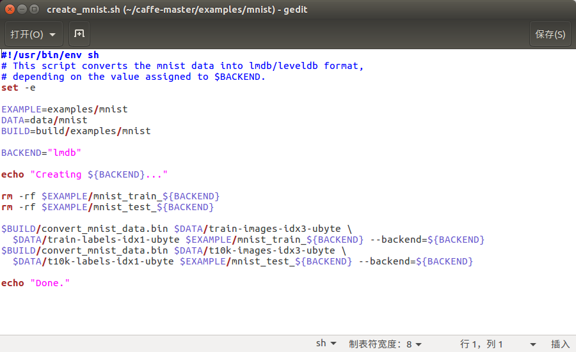Maximize the gedit window
This screenshot has width=576, height=352.
click(34, 9)
